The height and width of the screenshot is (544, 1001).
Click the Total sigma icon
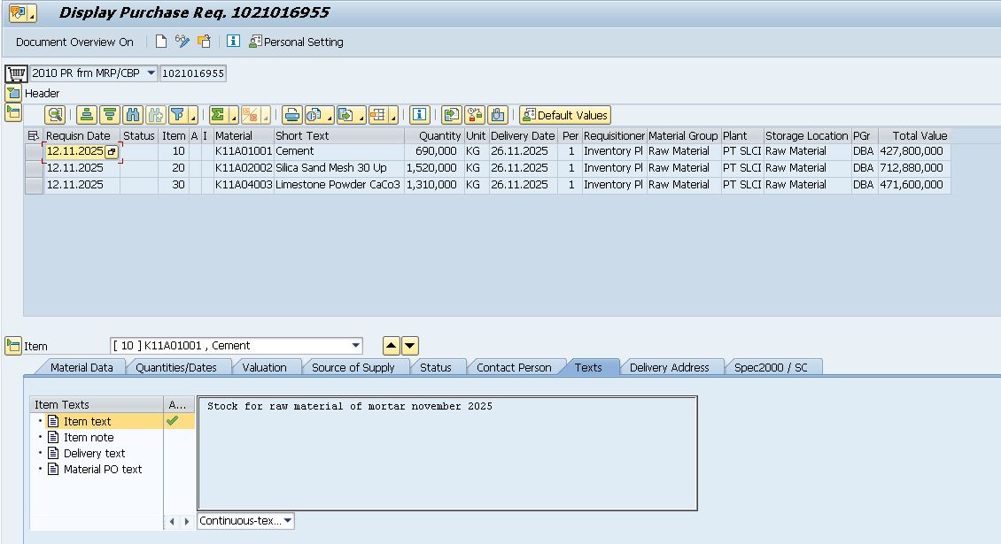[217, 115]
